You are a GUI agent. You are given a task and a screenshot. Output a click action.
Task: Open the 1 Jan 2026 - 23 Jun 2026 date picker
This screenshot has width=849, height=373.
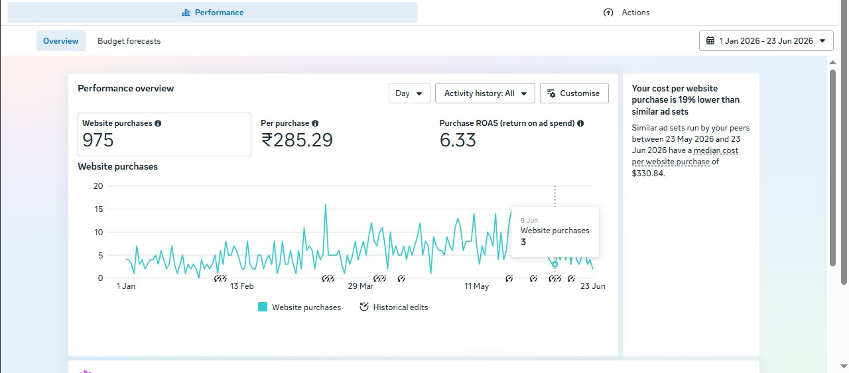coord(766,40)
